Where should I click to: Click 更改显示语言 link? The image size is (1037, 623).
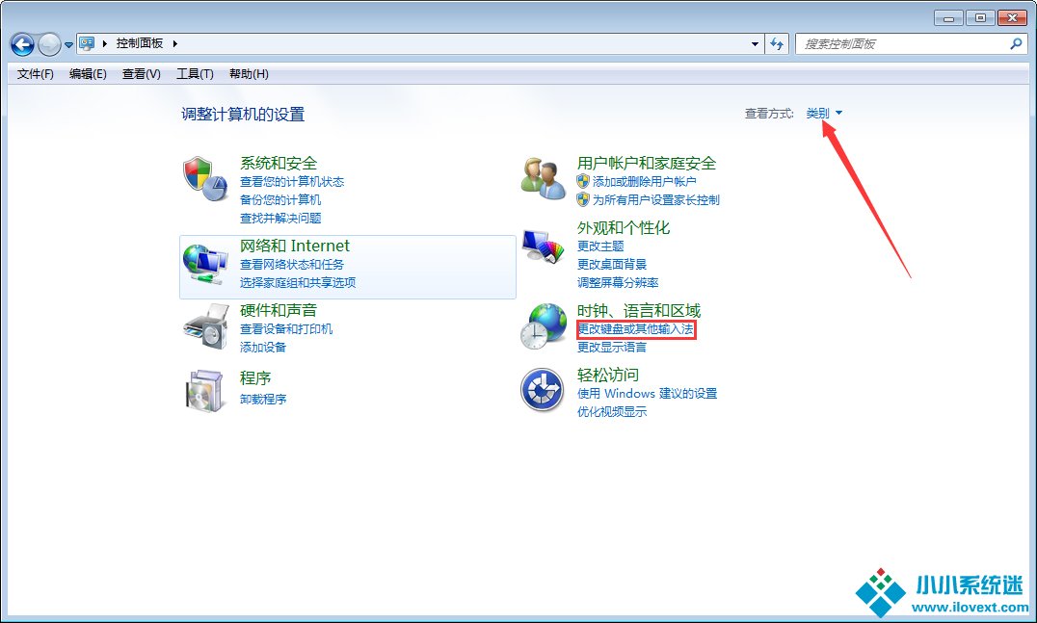click(612, 347)
